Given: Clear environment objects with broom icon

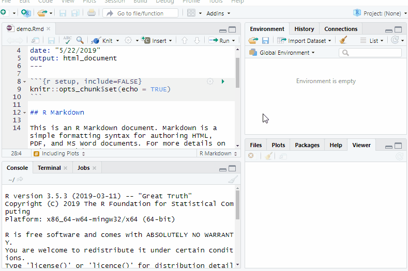Looking at the screenshot, I should tap(343, 40).
